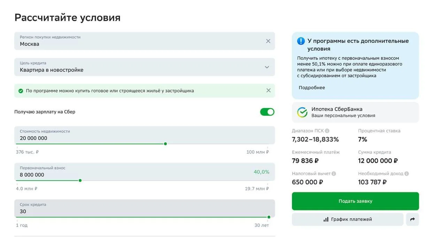Screen dimensions: 446x238
Task: Click the blue exclamation notice icon
Action: tap(301, 41)
